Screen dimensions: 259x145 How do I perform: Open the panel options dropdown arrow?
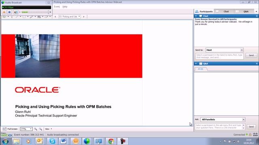(256, 12)
